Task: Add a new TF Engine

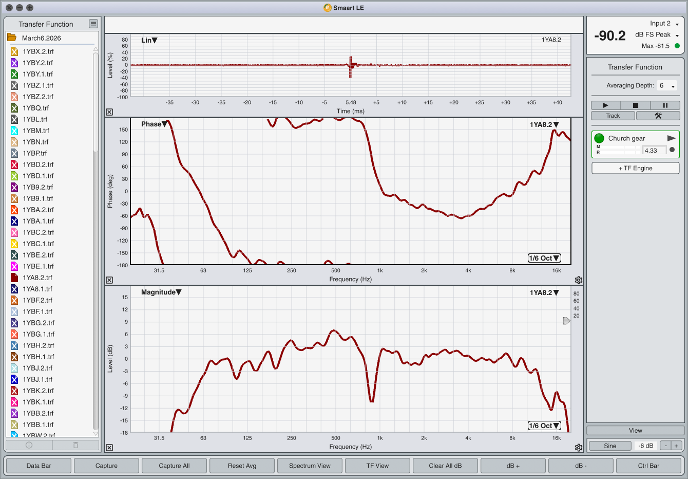Action: 635,168
